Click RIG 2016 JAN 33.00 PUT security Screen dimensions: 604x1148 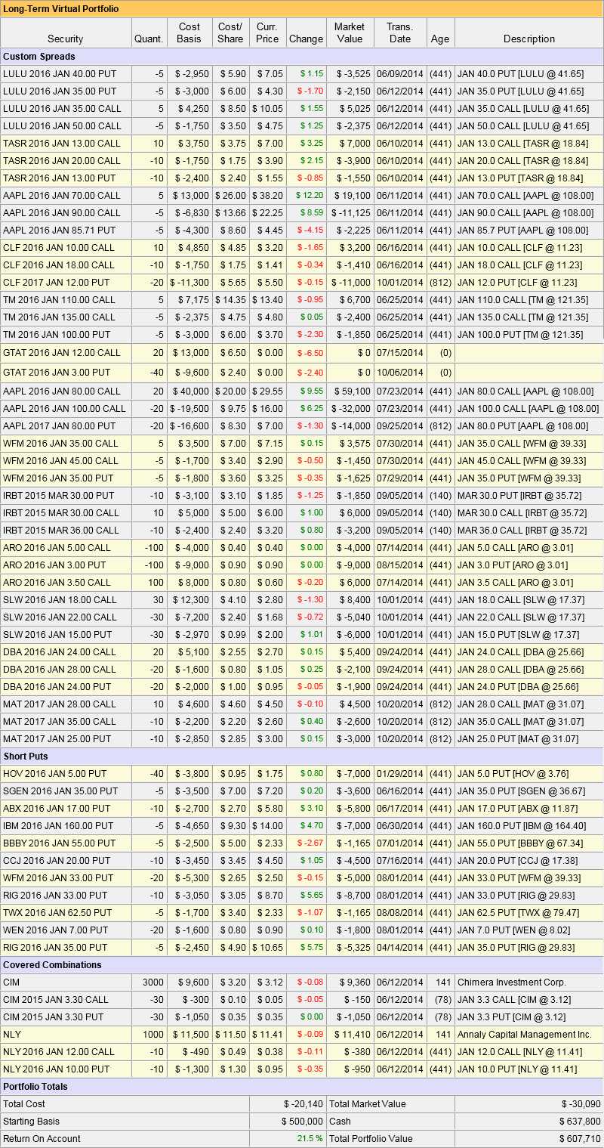pos(57,896)
